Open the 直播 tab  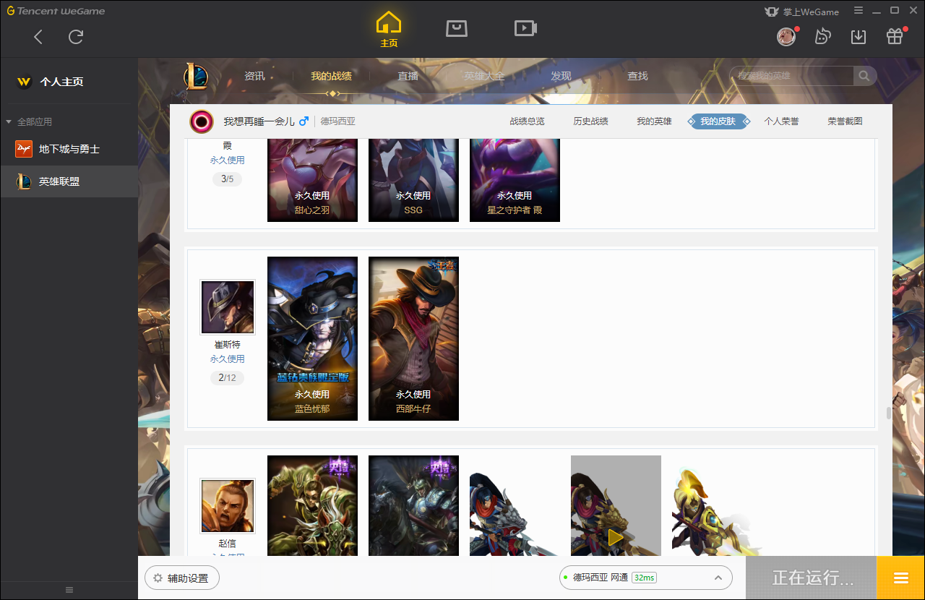pyautogui.click(x=408, y=76)
